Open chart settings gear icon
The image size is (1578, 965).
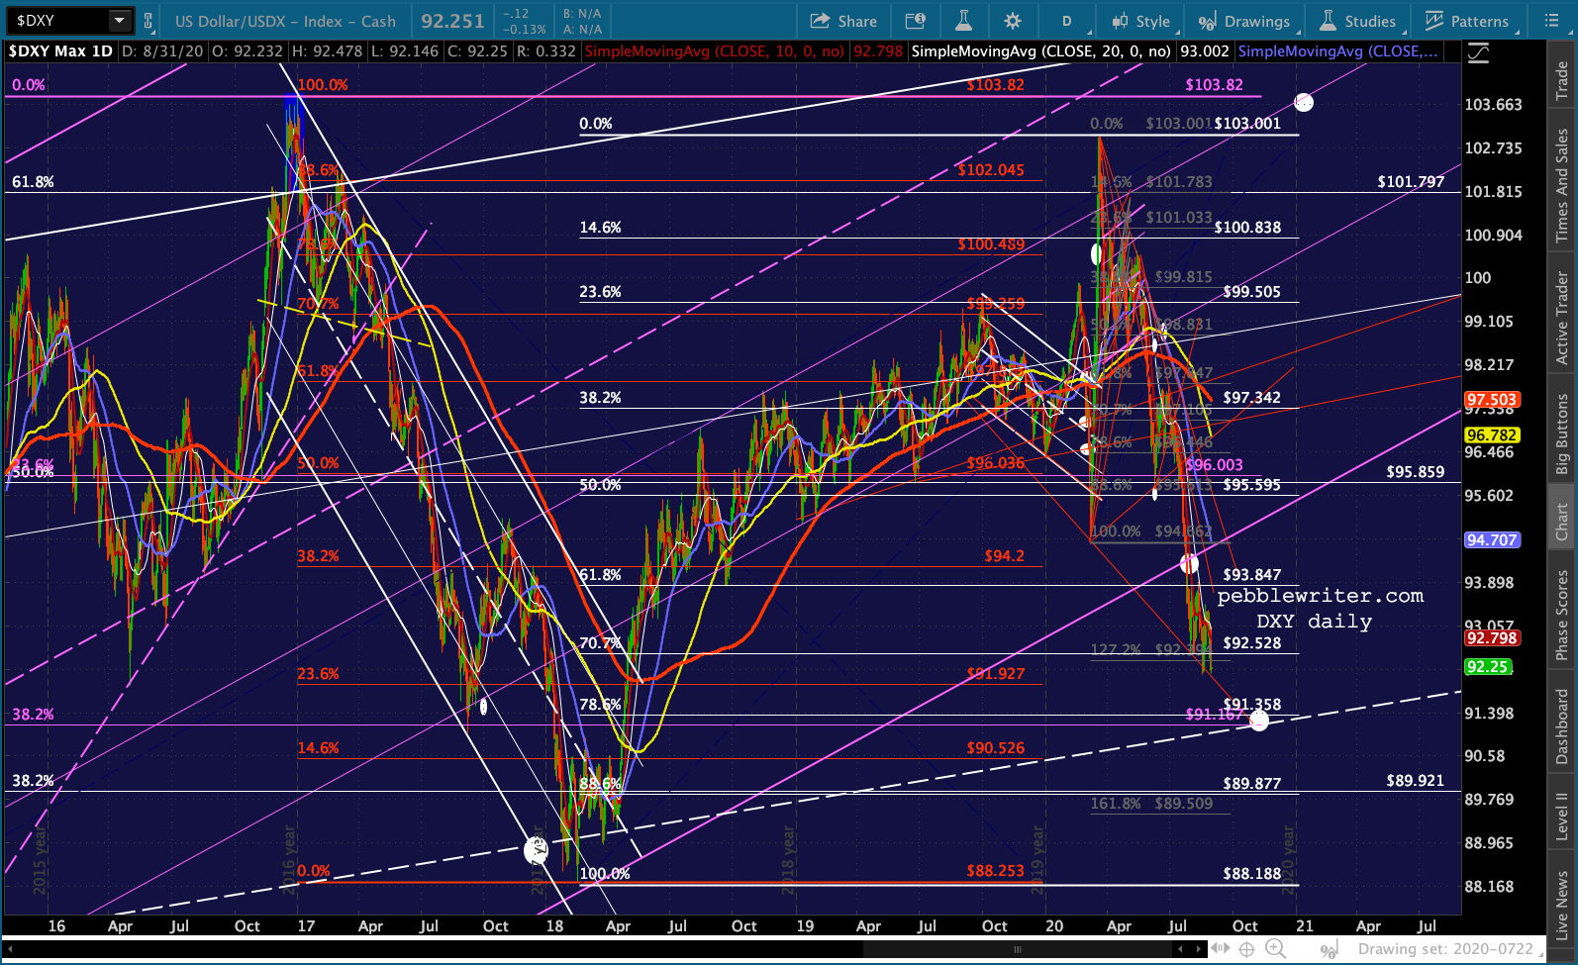tap(1013, 21)
